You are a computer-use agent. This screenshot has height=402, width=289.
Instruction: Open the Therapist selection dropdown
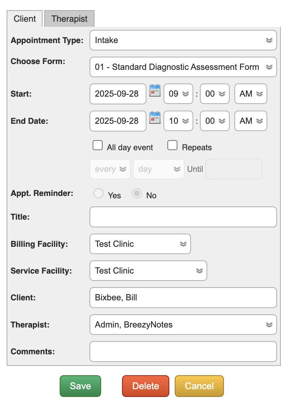tap(183, 324)
